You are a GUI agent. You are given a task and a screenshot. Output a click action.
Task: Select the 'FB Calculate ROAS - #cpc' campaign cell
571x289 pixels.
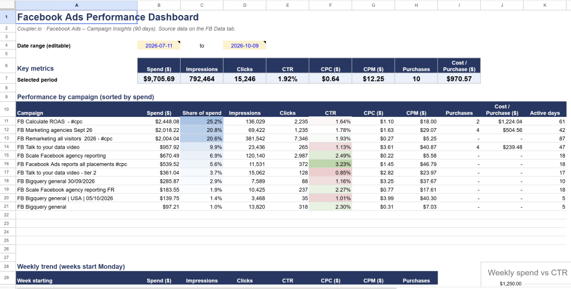click(76, 121)
